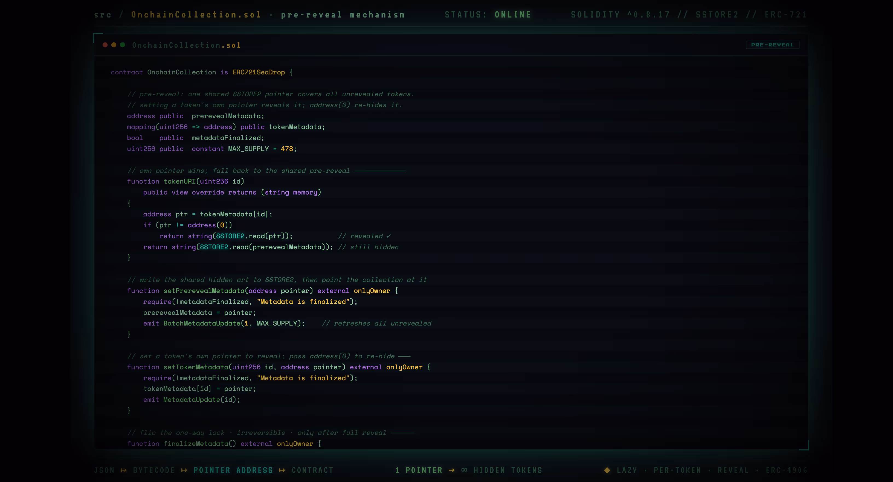
Task: Click the orange diamond icon before LAZY
Action: [x=607, y=470]
